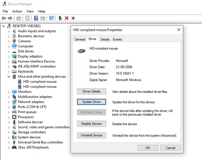Expand the Network adapters node
This screenshot has height=160, width=202.
tap(9, 102)
